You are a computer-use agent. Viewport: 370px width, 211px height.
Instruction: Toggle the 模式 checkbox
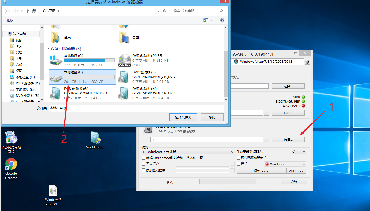click(x=238, y=164)
